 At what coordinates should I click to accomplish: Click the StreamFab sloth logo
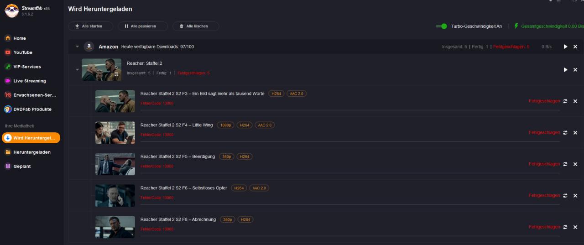[x=12, y=10]
